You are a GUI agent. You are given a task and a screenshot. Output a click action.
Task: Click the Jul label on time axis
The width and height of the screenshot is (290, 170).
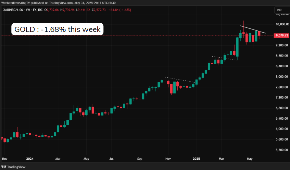coord(112,159)
